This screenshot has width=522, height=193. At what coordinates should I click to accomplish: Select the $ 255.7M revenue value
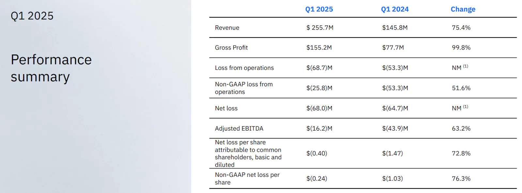(320, 28)
